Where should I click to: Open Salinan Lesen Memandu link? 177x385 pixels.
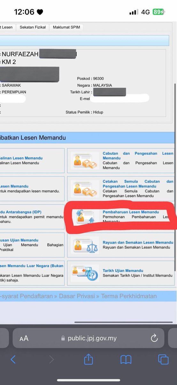click(x=21, y=158)
